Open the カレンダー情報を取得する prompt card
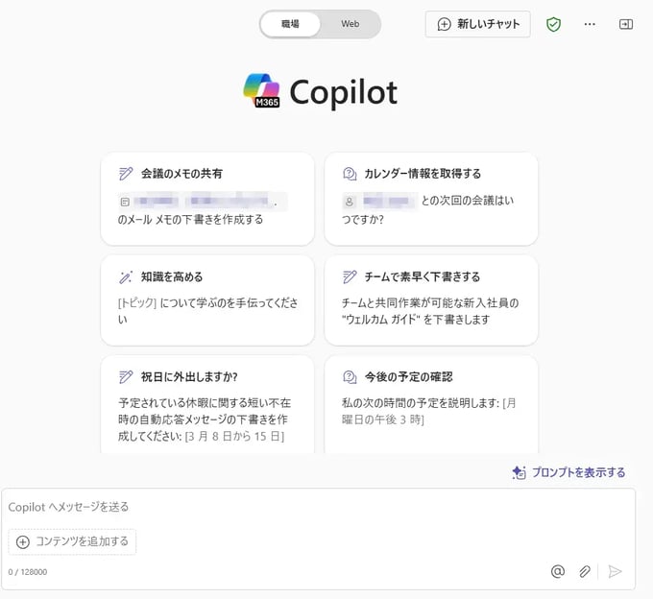Screen dimensions: 653x599 tap(431, 199)
